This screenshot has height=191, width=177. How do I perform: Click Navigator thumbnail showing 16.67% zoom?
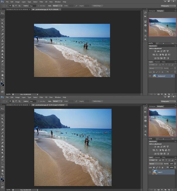click(163, 27)
